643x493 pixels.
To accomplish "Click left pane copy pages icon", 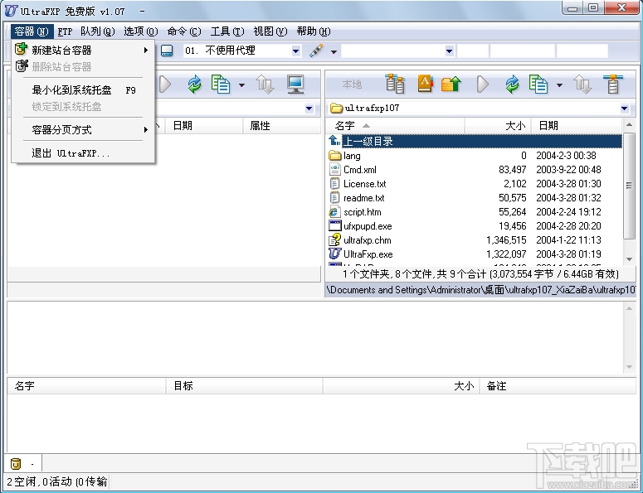I will coord(221,85).
